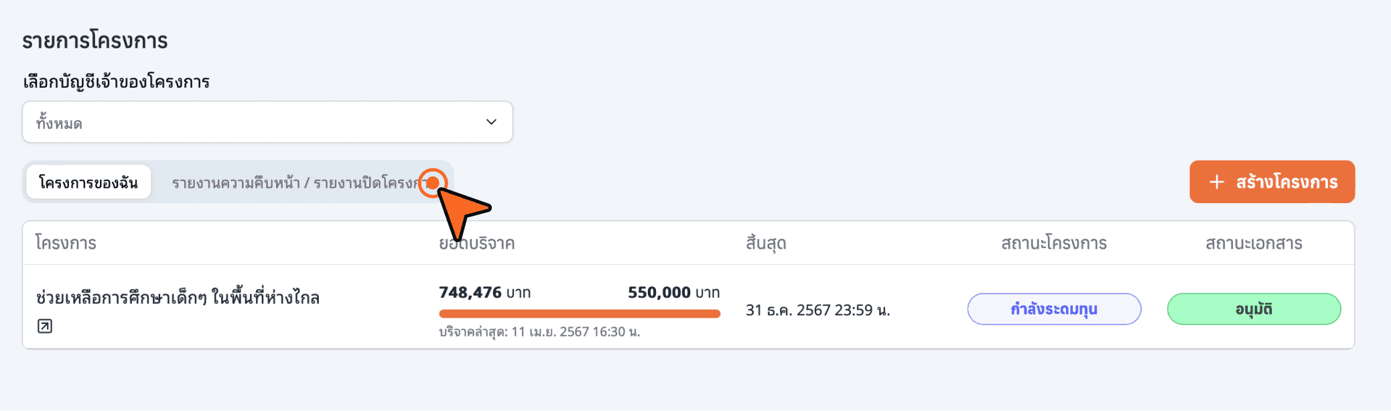
Task: Click the 550,000 บาท goal amount
Action: point(673,292)
